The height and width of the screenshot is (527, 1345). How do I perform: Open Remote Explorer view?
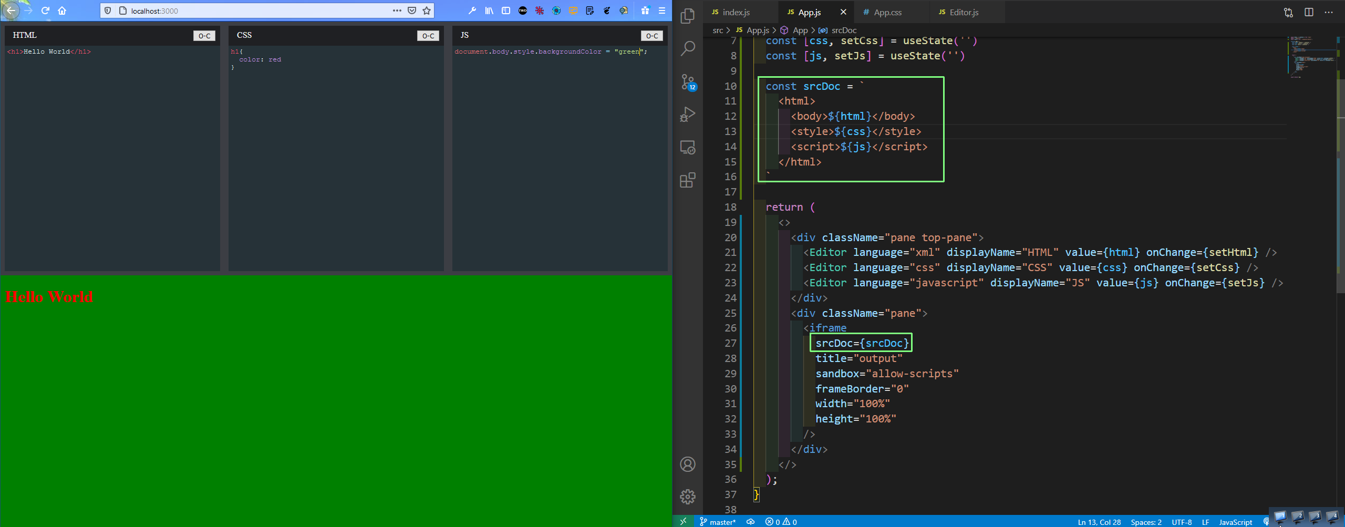(688, 148)
